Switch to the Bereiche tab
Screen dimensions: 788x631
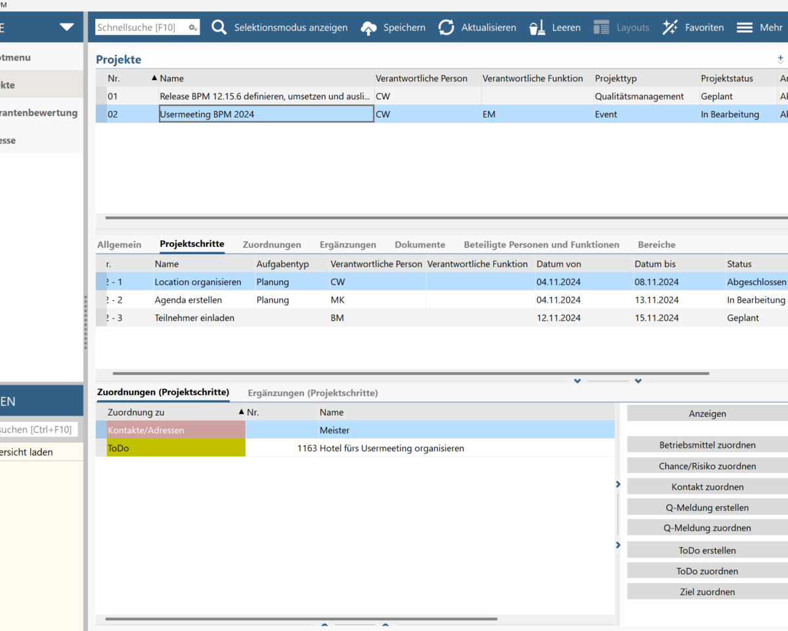pyautogui.click(x=657, y=245)
